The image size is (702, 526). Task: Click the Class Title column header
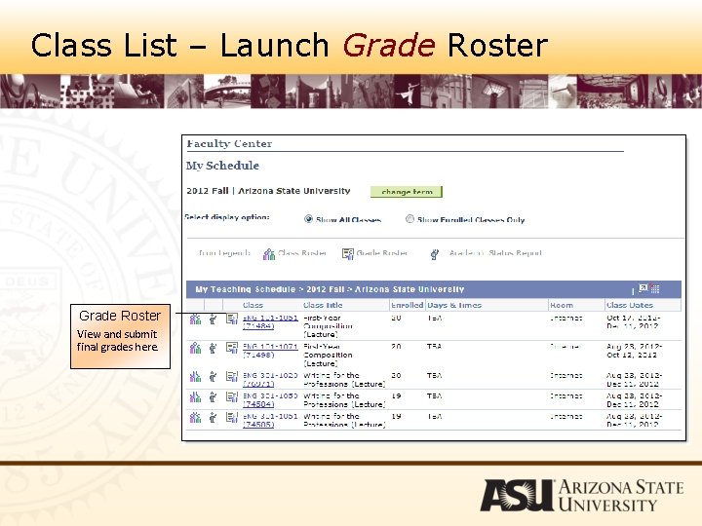click(323, 305)
